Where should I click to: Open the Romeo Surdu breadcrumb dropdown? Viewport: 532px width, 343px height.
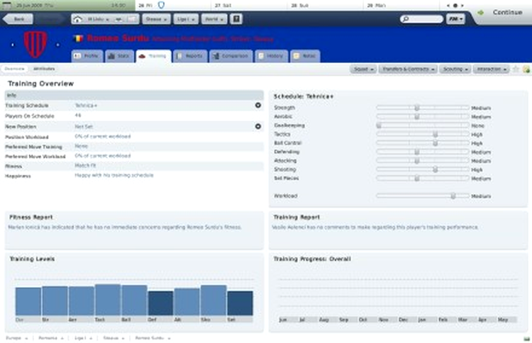click(x=153, y=338)
